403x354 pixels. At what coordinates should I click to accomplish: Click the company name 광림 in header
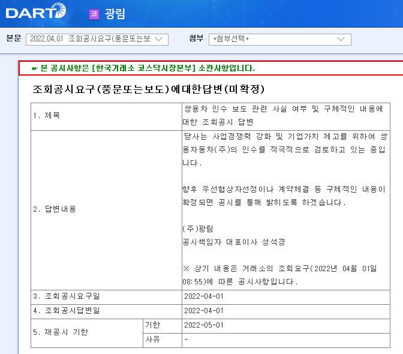point(115,14)
